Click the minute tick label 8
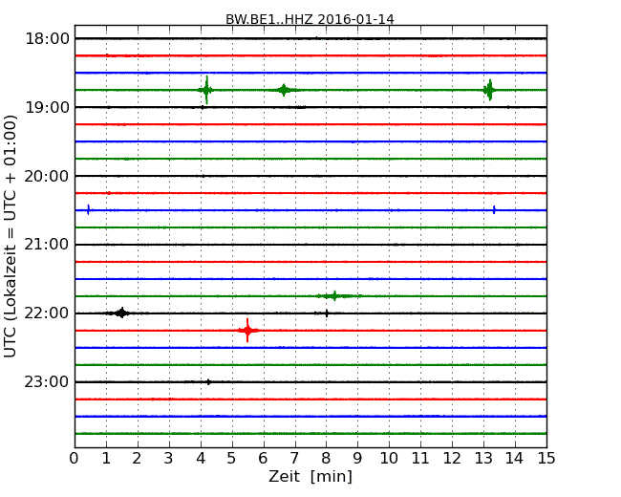The width and height of the screenshot is (621, 497). [x=326, y=459]
